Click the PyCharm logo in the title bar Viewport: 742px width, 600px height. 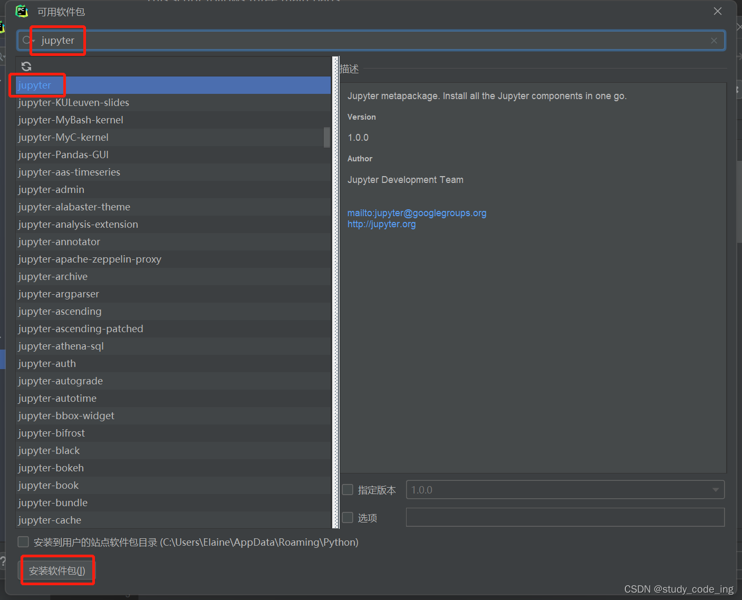coord(22,11)
